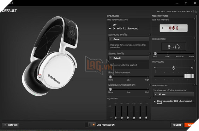Click the High label under Bass Enhancement

click(x=147, y=80)
